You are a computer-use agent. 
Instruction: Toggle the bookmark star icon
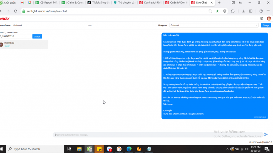pos(218,11)
